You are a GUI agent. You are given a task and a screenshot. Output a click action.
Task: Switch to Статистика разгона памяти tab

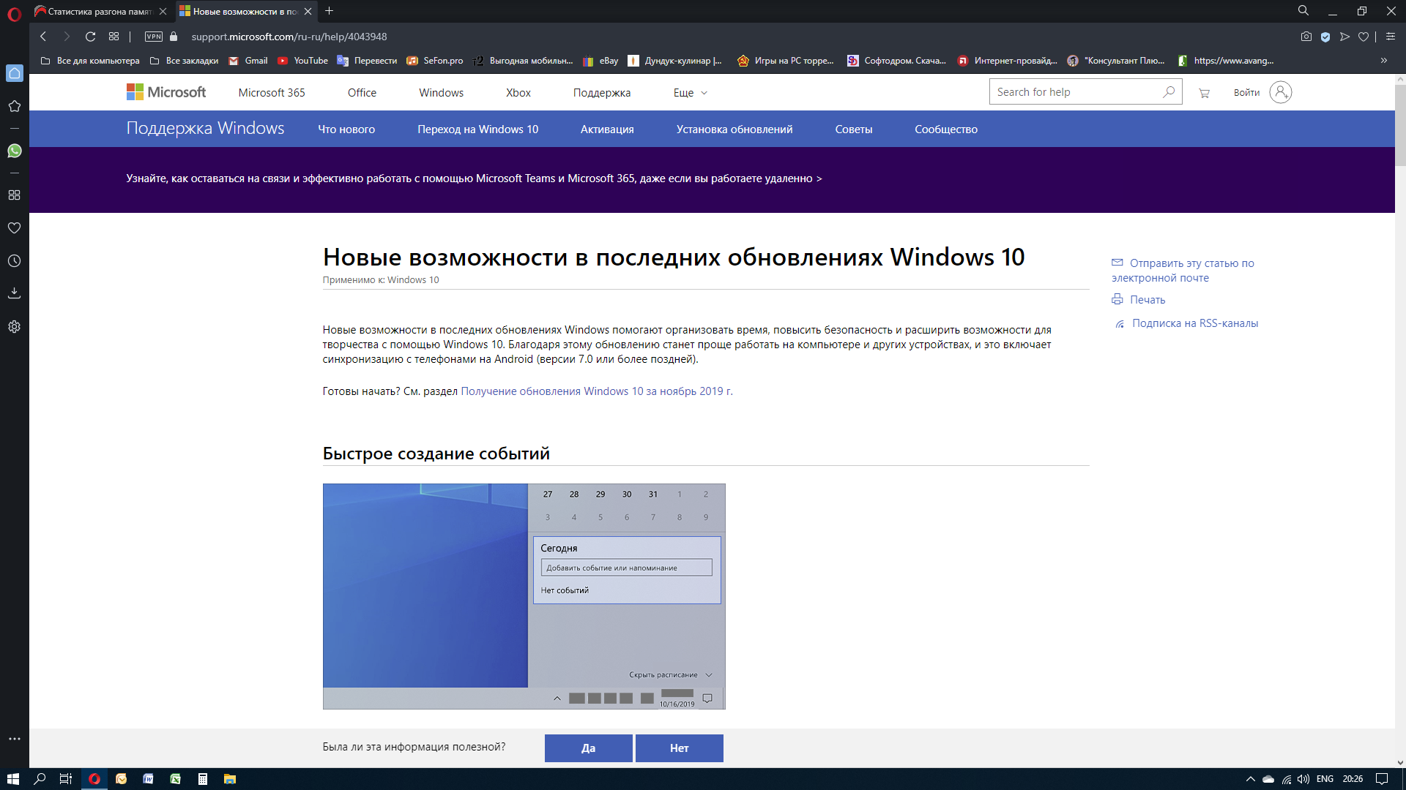coord(99,12)
